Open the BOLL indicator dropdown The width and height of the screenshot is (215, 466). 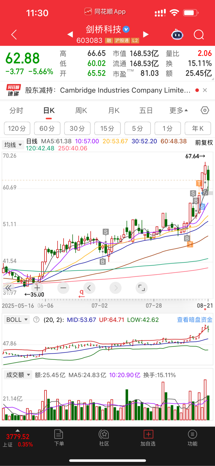click(x=17, y=320)
